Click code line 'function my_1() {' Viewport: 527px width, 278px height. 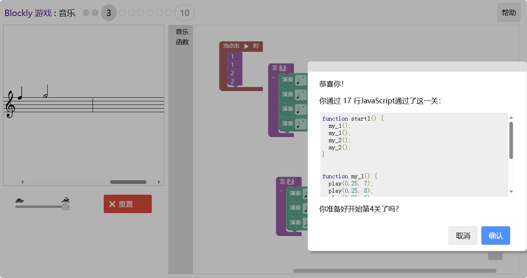[x=350, y=176]
